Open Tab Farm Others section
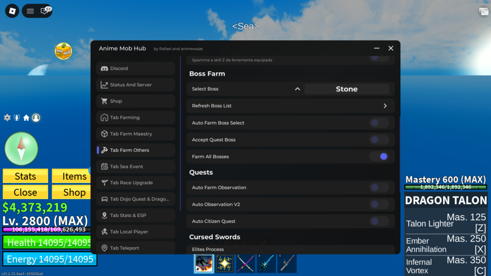Viewport: 491px width, 276px height. [x=136, y=150]
